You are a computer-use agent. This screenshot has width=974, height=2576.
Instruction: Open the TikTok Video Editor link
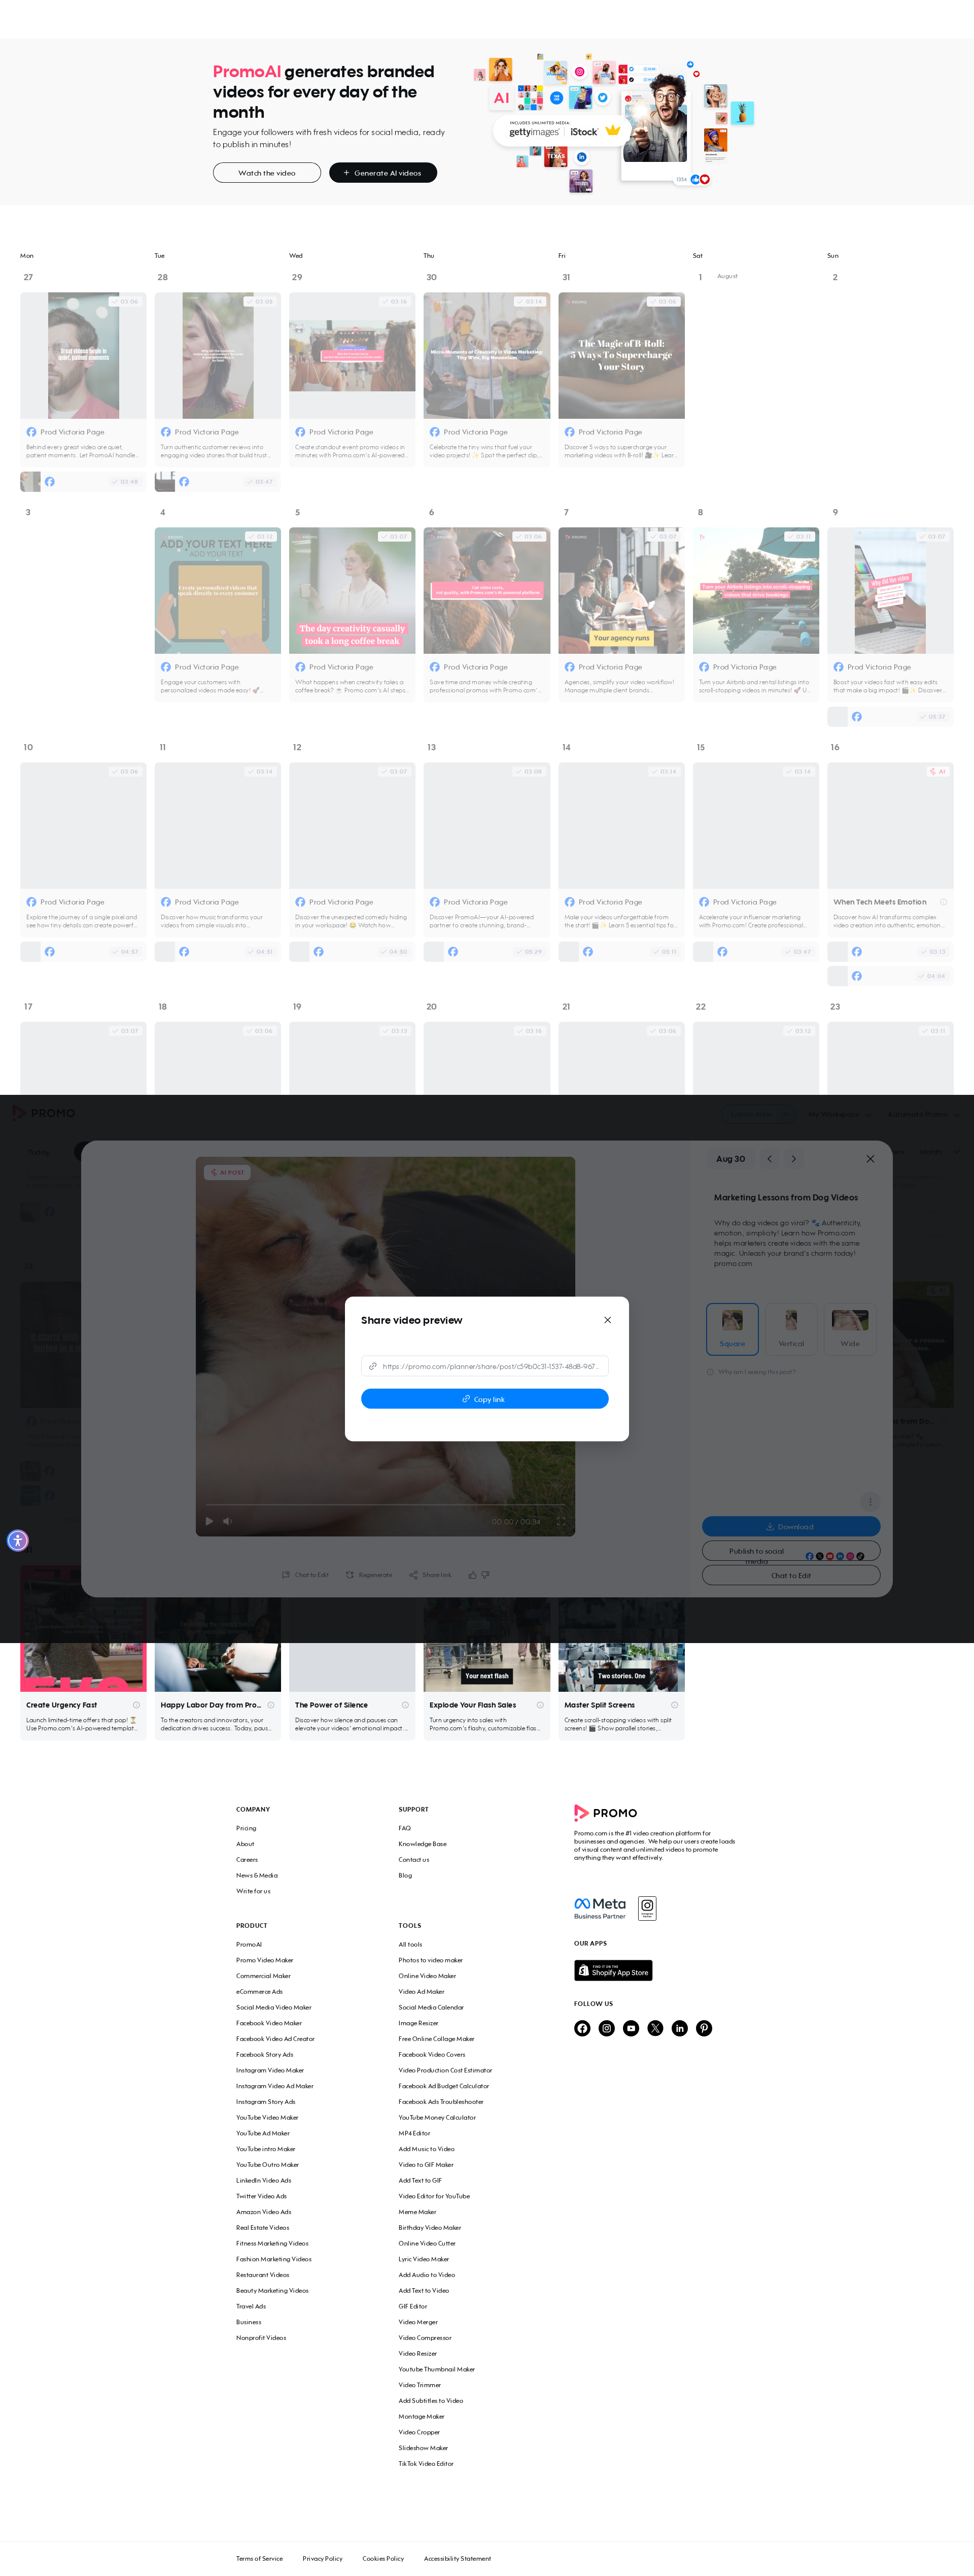(x=426, y=2463)
